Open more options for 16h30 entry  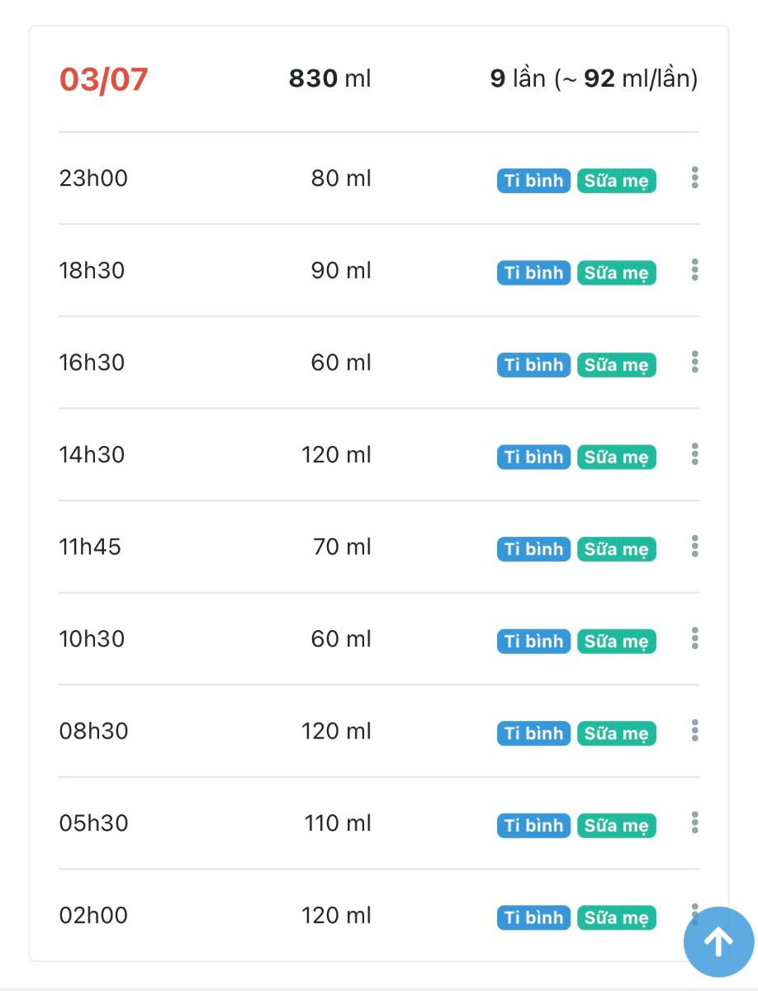click(695, 363)
